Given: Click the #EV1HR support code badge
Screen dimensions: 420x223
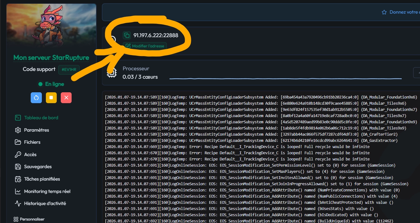Looking at the screenshot, I should (x=69, y=69).
